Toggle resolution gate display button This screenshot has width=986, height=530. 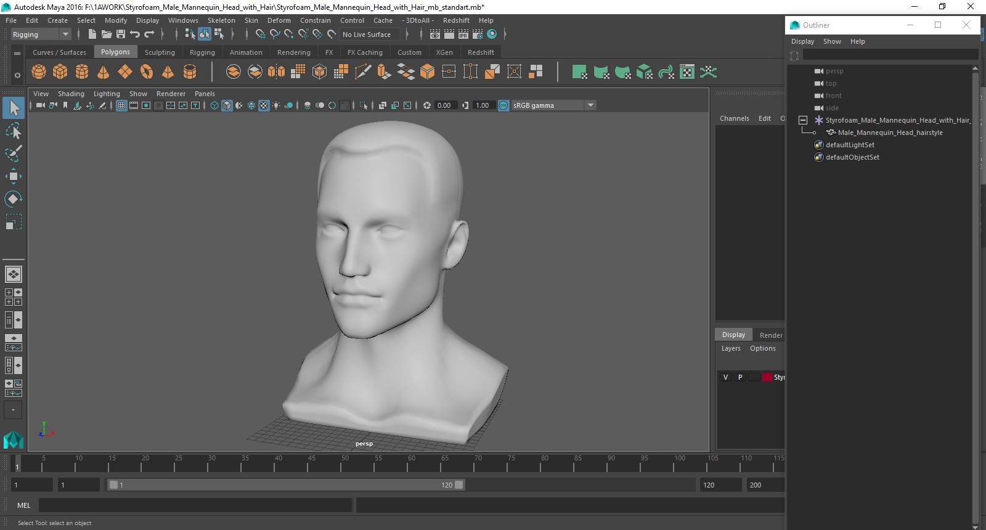pos(146,105)
